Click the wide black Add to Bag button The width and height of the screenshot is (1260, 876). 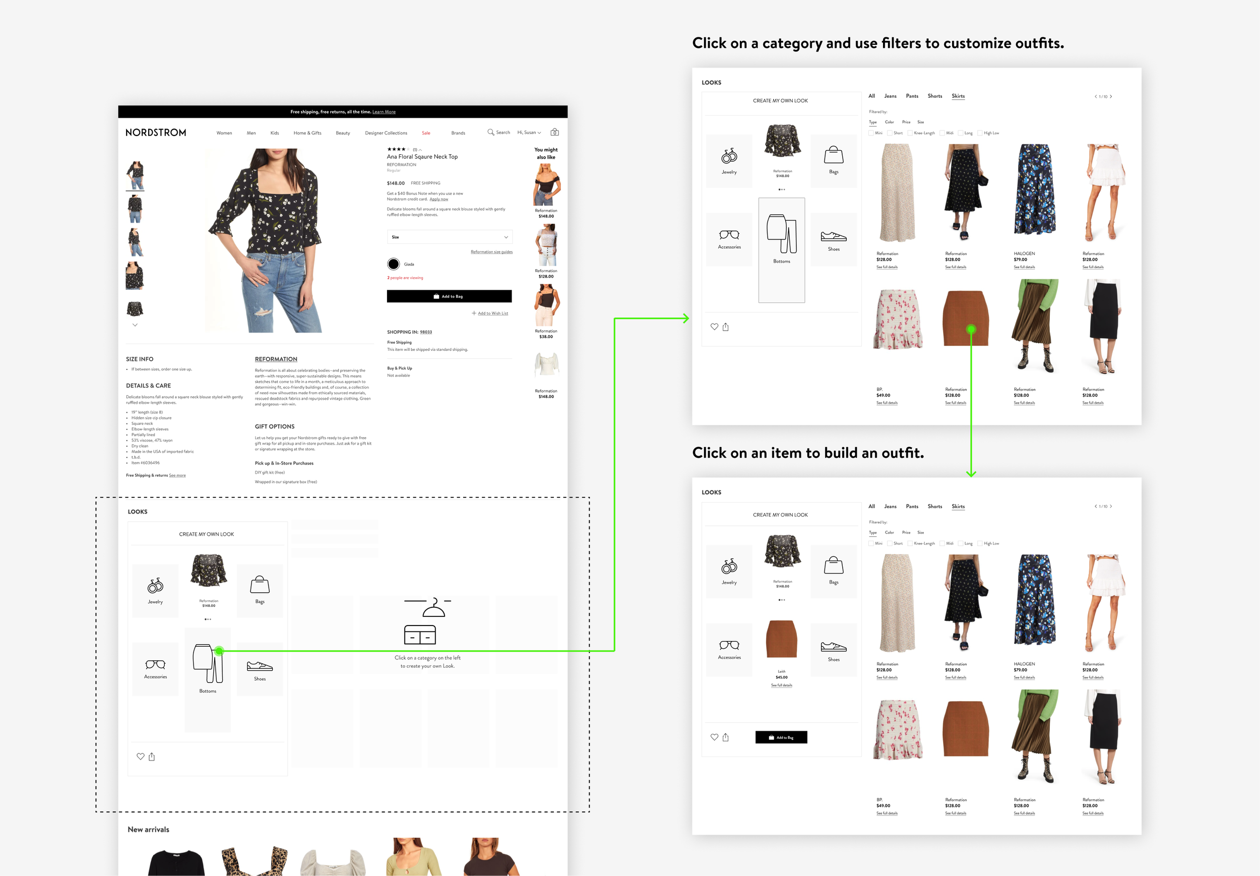[x=449, y=296]
